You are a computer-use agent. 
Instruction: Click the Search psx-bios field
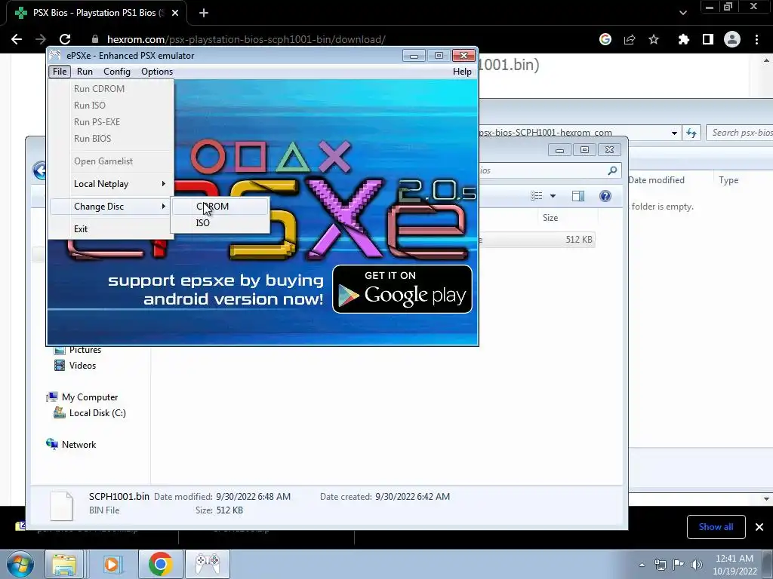[x=740, y=133]
